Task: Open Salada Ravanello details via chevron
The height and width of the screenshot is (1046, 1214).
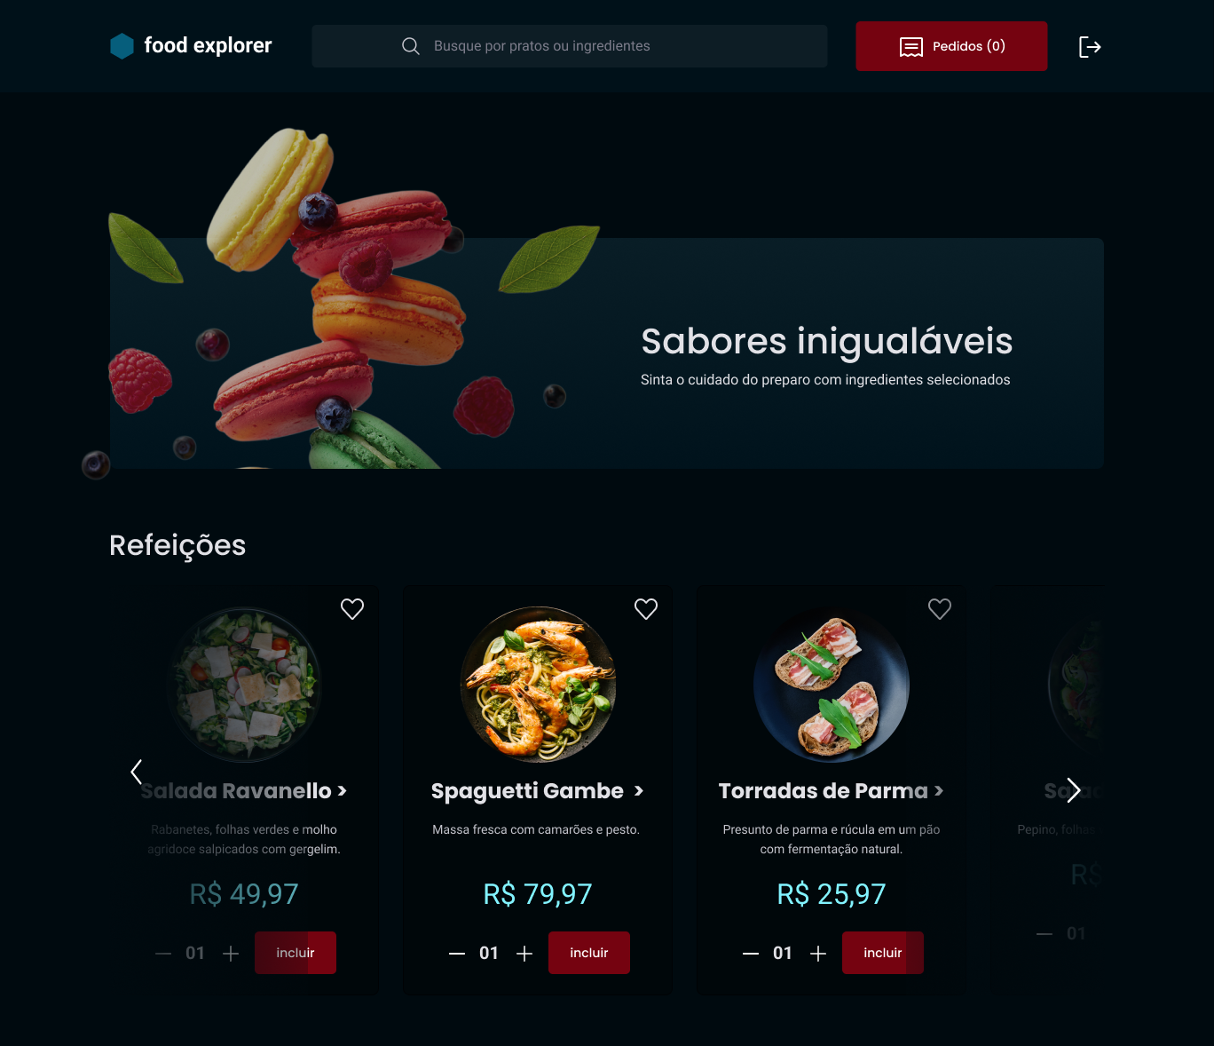Action: click(343, 790)
